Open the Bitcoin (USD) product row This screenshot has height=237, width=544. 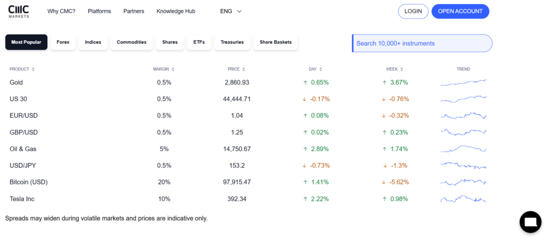248,182
